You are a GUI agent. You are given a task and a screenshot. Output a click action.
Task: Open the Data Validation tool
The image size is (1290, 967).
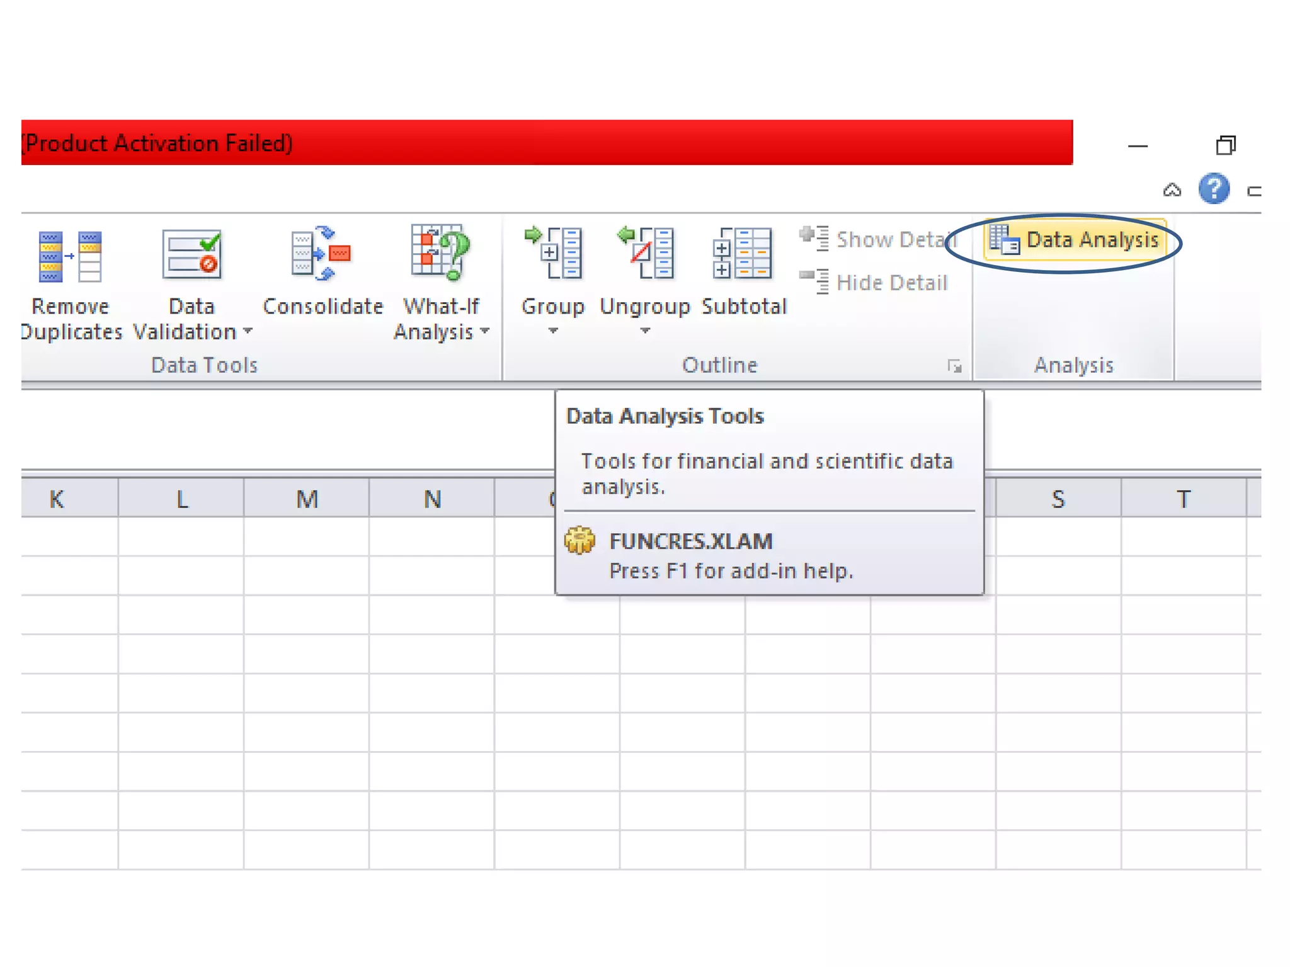191,256
